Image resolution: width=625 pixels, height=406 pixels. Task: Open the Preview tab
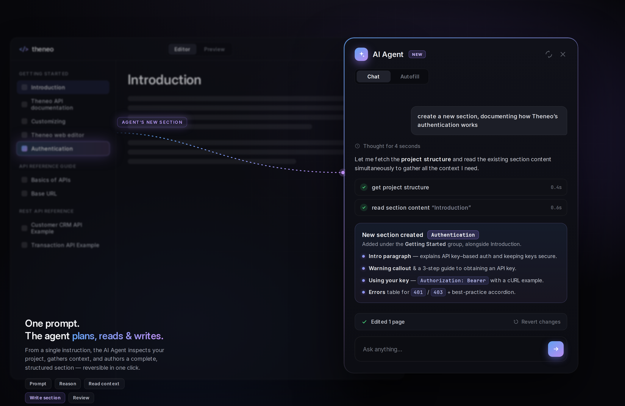point(214,49)
